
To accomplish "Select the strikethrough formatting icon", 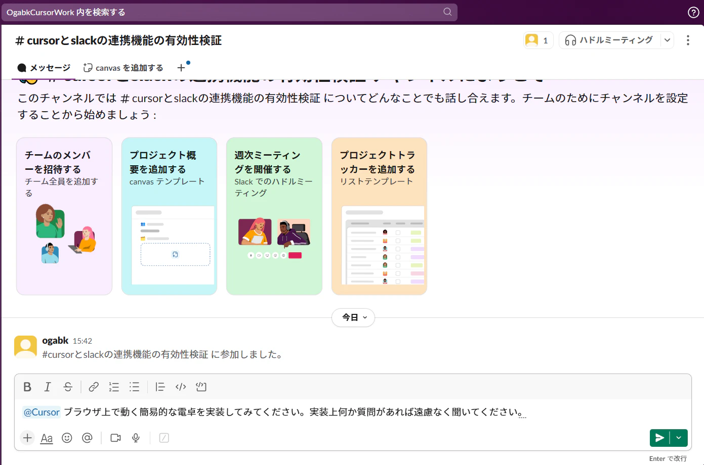I will coord(68,387).
